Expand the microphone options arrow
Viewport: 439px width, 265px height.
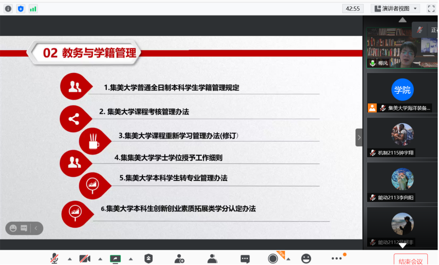(x=70, y=259)
